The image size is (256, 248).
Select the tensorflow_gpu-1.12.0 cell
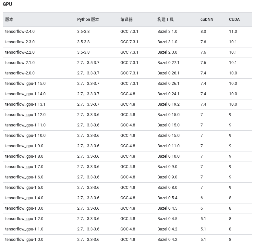tap(25, 115)
